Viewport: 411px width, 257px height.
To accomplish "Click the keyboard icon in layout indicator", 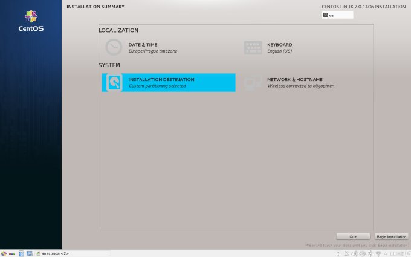I will [x=326, y=15].
